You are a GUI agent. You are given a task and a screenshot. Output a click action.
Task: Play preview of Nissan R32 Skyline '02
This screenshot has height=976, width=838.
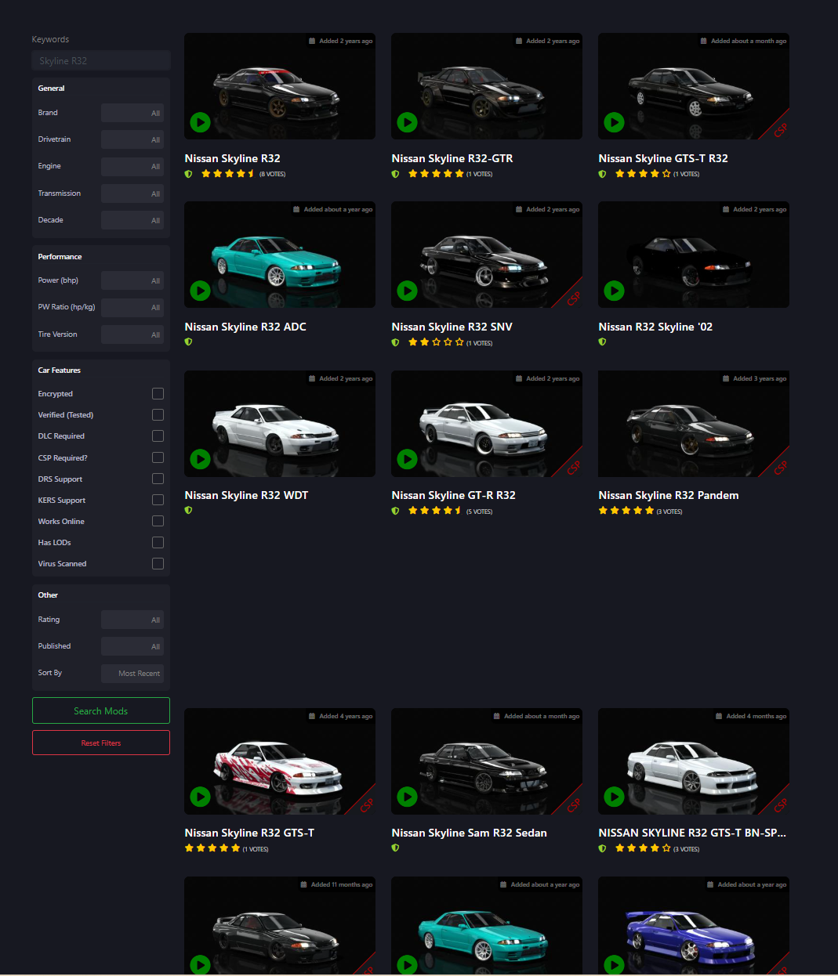click(614, 291)
